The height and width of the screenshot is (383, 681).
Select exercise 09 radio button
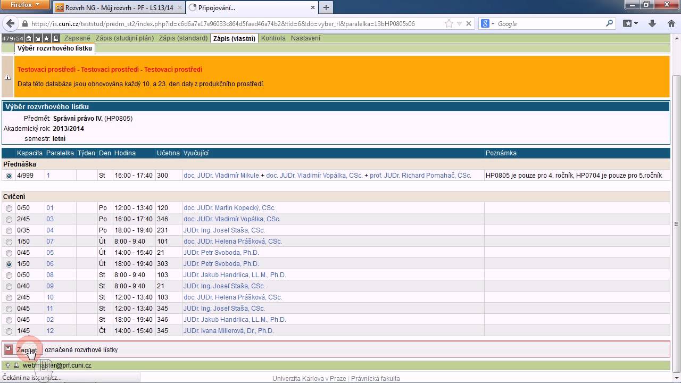9,287
